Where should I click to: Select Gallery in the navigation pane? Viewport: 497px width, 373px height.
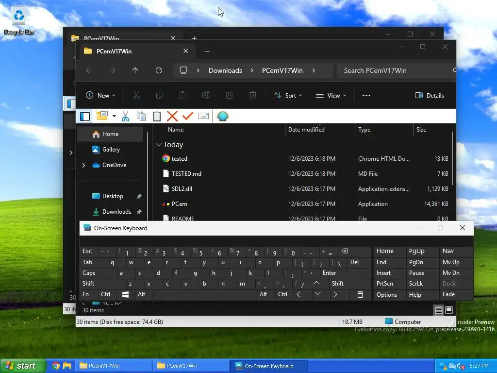click(x=110, y=150)
